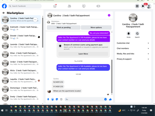Click the message 9134081250

[58, 87]
